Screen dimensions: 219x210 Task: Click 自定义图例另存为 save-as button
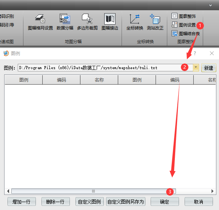126,202
